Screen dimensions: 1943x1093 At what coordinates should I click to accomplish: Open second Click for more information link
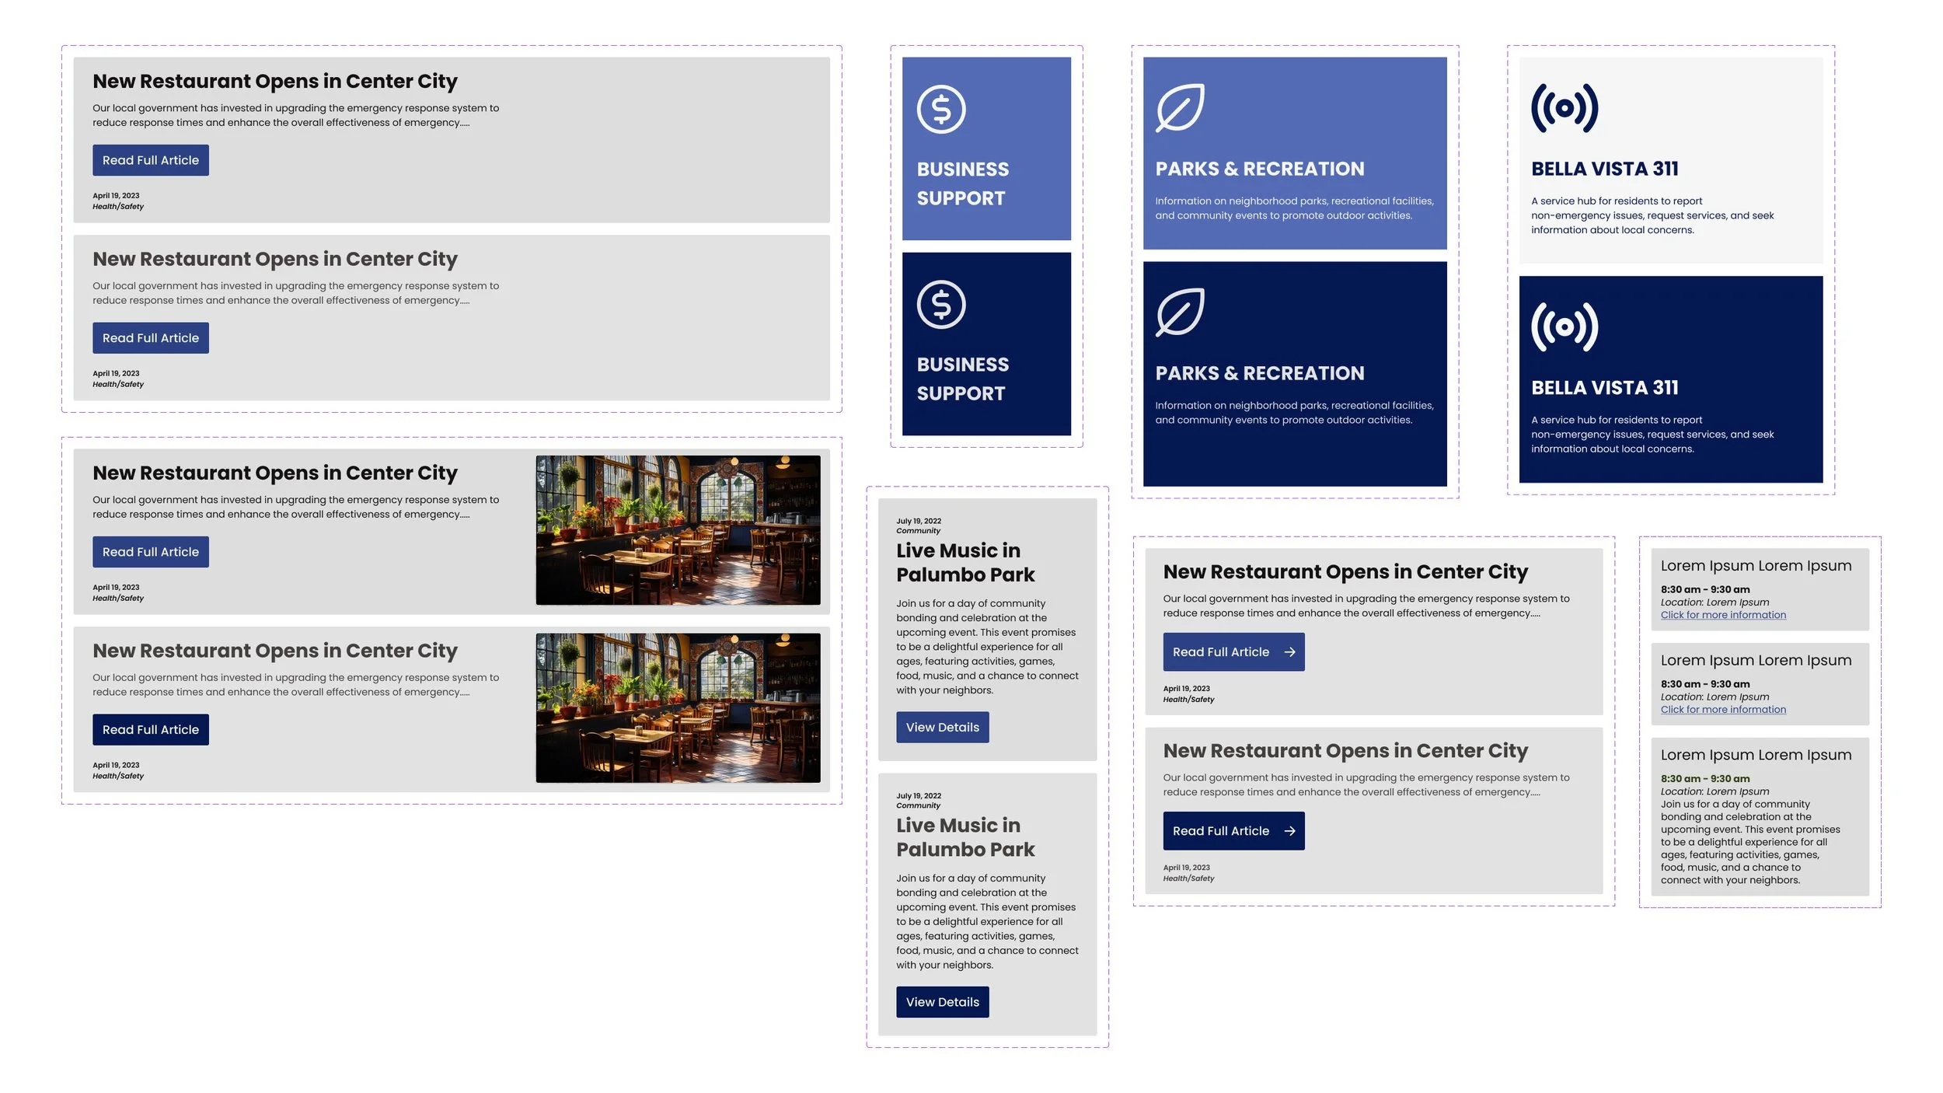pyautogui.click(x=1722, y=710)
